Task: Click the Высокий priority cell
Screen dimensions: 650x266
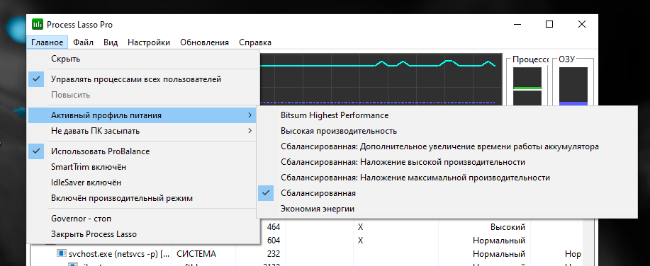Action: 508,226
